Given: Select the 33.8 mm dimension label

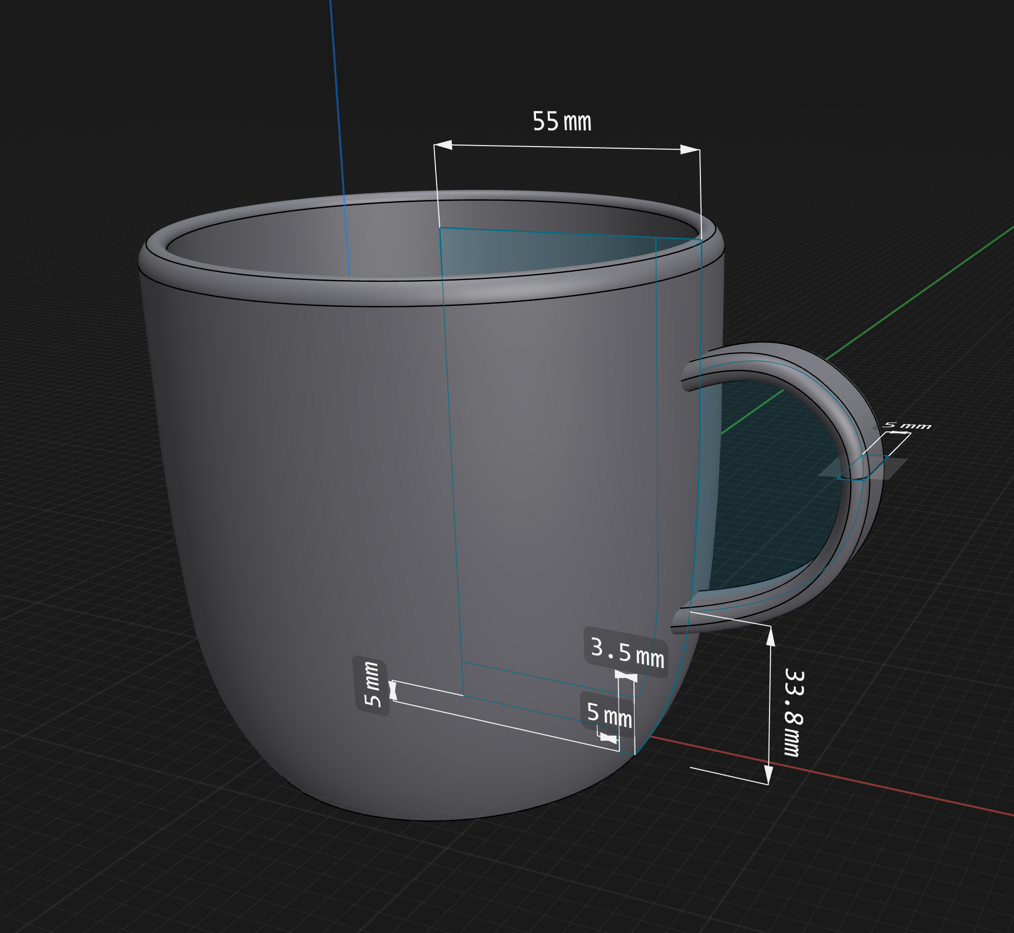Looking at the screenshot, I should coord(794,713).
